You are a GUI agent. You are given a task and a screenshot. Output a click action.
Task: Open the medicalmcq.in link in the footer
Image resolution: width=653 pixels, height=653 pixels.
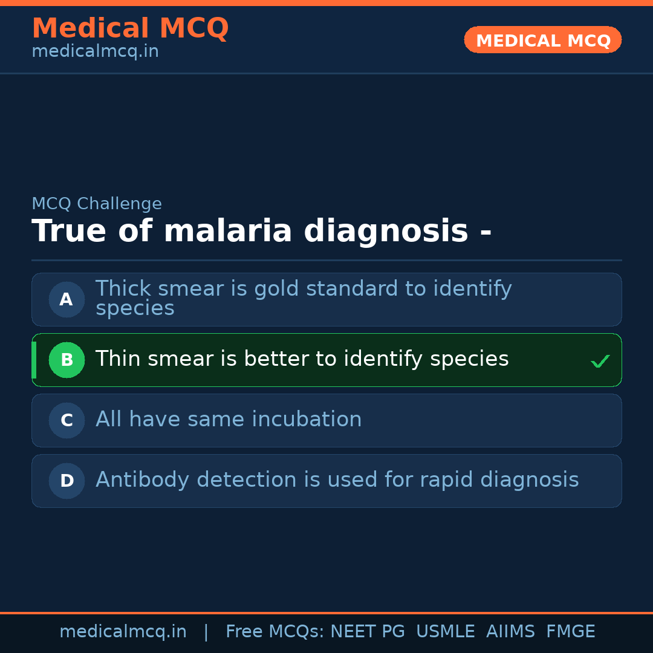tap(123, 632)
